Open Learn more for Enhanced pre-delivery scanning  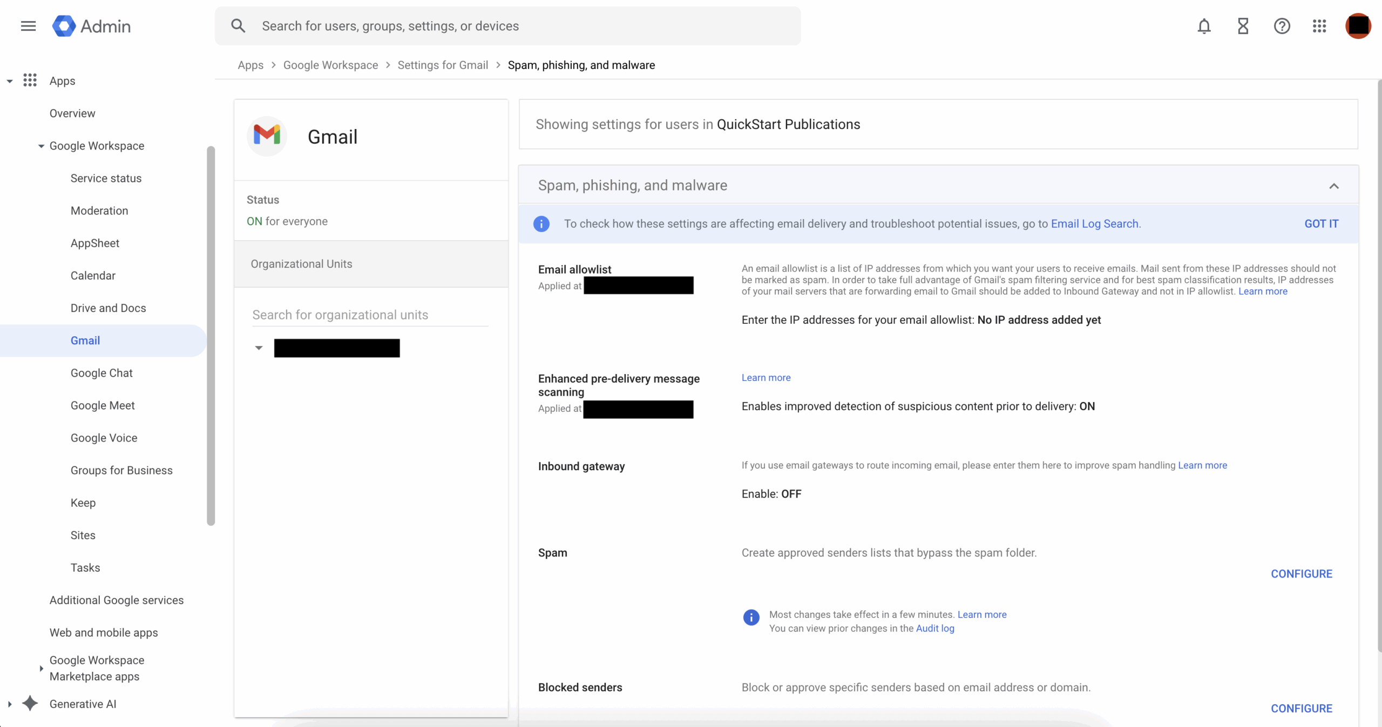[x=766, y=377]
